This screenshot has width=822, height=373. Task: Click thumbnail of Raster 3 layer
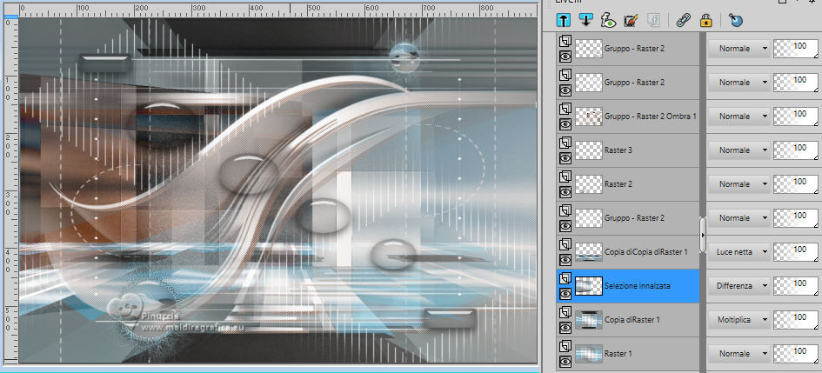(589, 150)
